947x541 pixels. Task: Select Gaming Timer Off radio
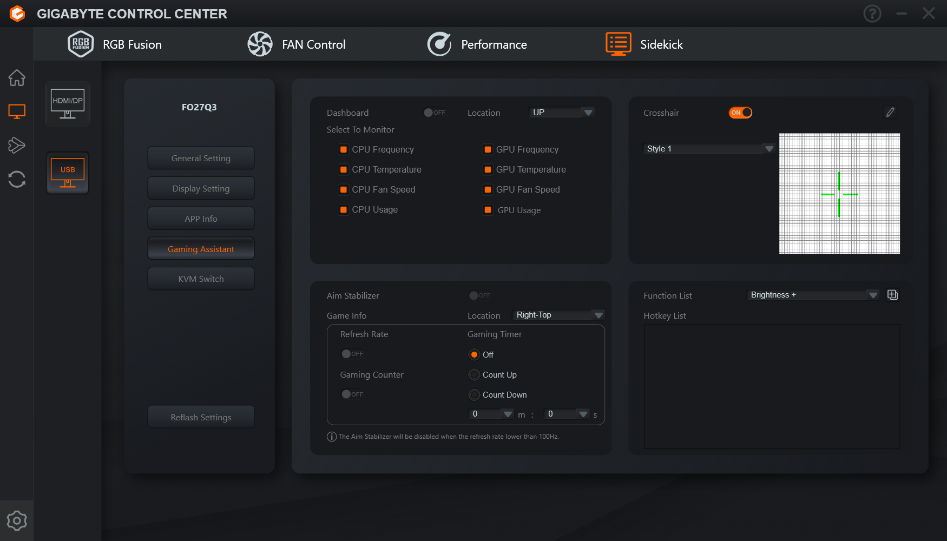click(474, 354)
